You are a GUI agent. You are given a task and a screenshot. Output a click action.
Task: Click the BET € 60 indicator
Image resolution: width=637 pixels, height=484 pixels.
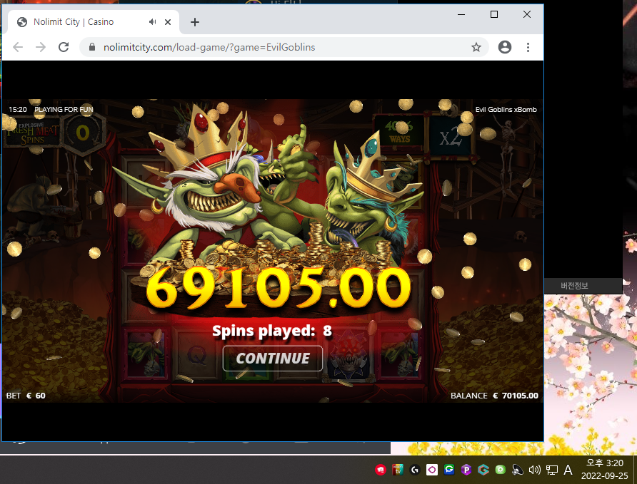coord(26,396)
